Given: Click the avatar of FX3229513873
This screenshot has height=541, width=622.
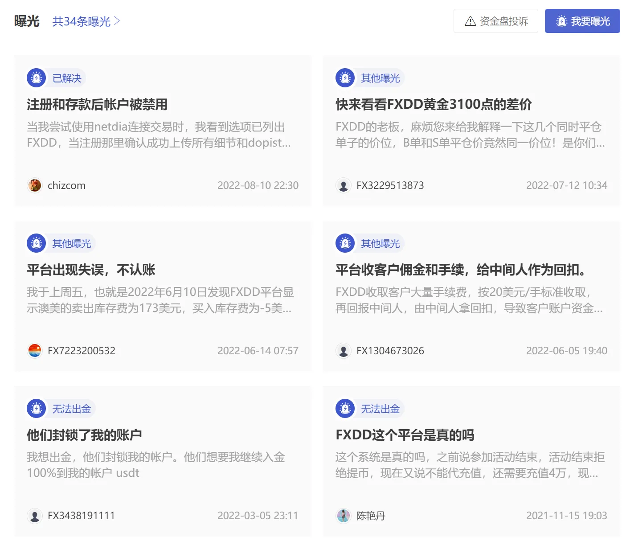Looking at the screenshot, I should [x=344, y=185].
